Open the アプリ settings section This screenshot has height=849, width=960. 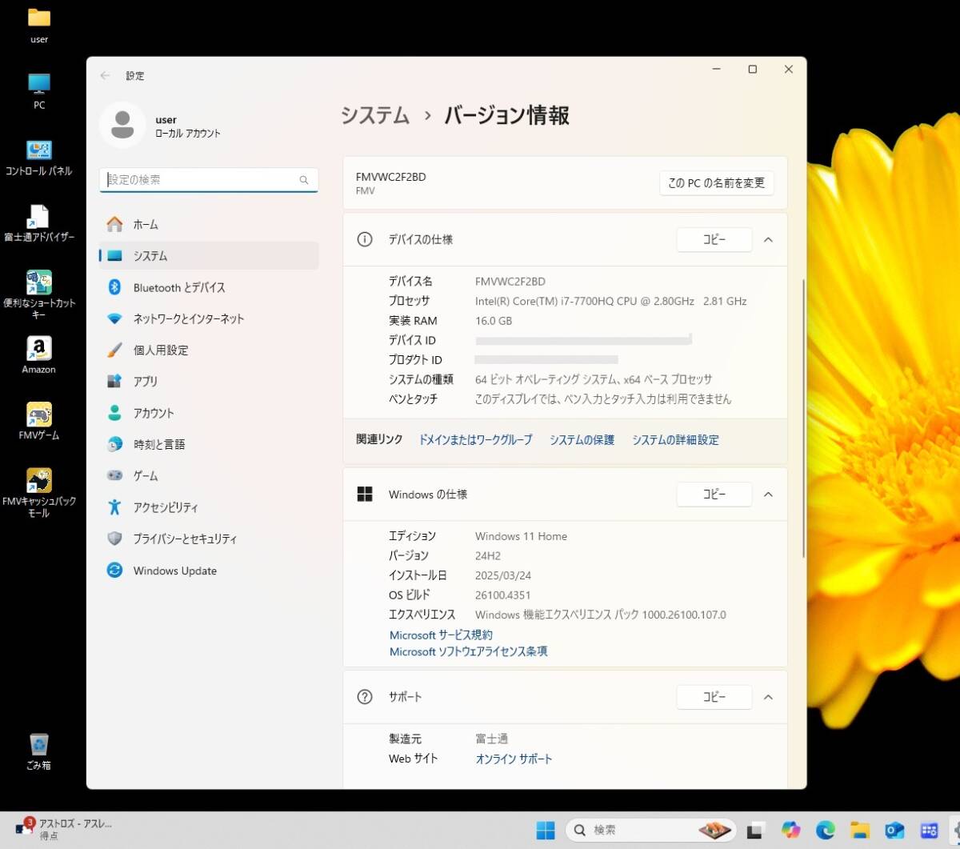coord(145,382)
